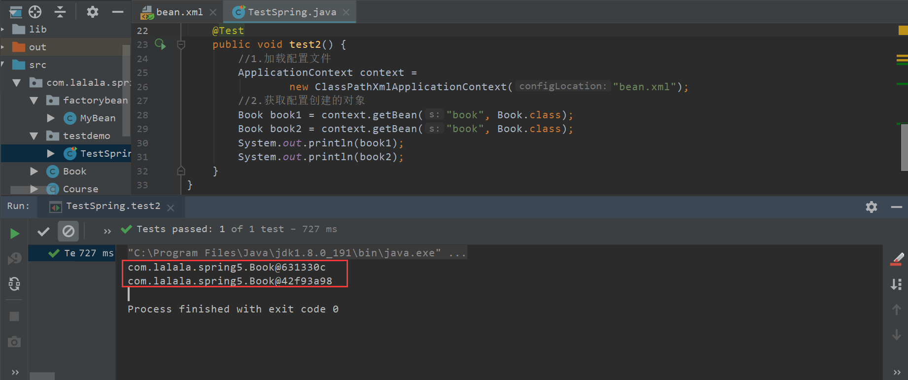
Task: Click the editor inspection status indicator
Action: (x=903, y=31)
